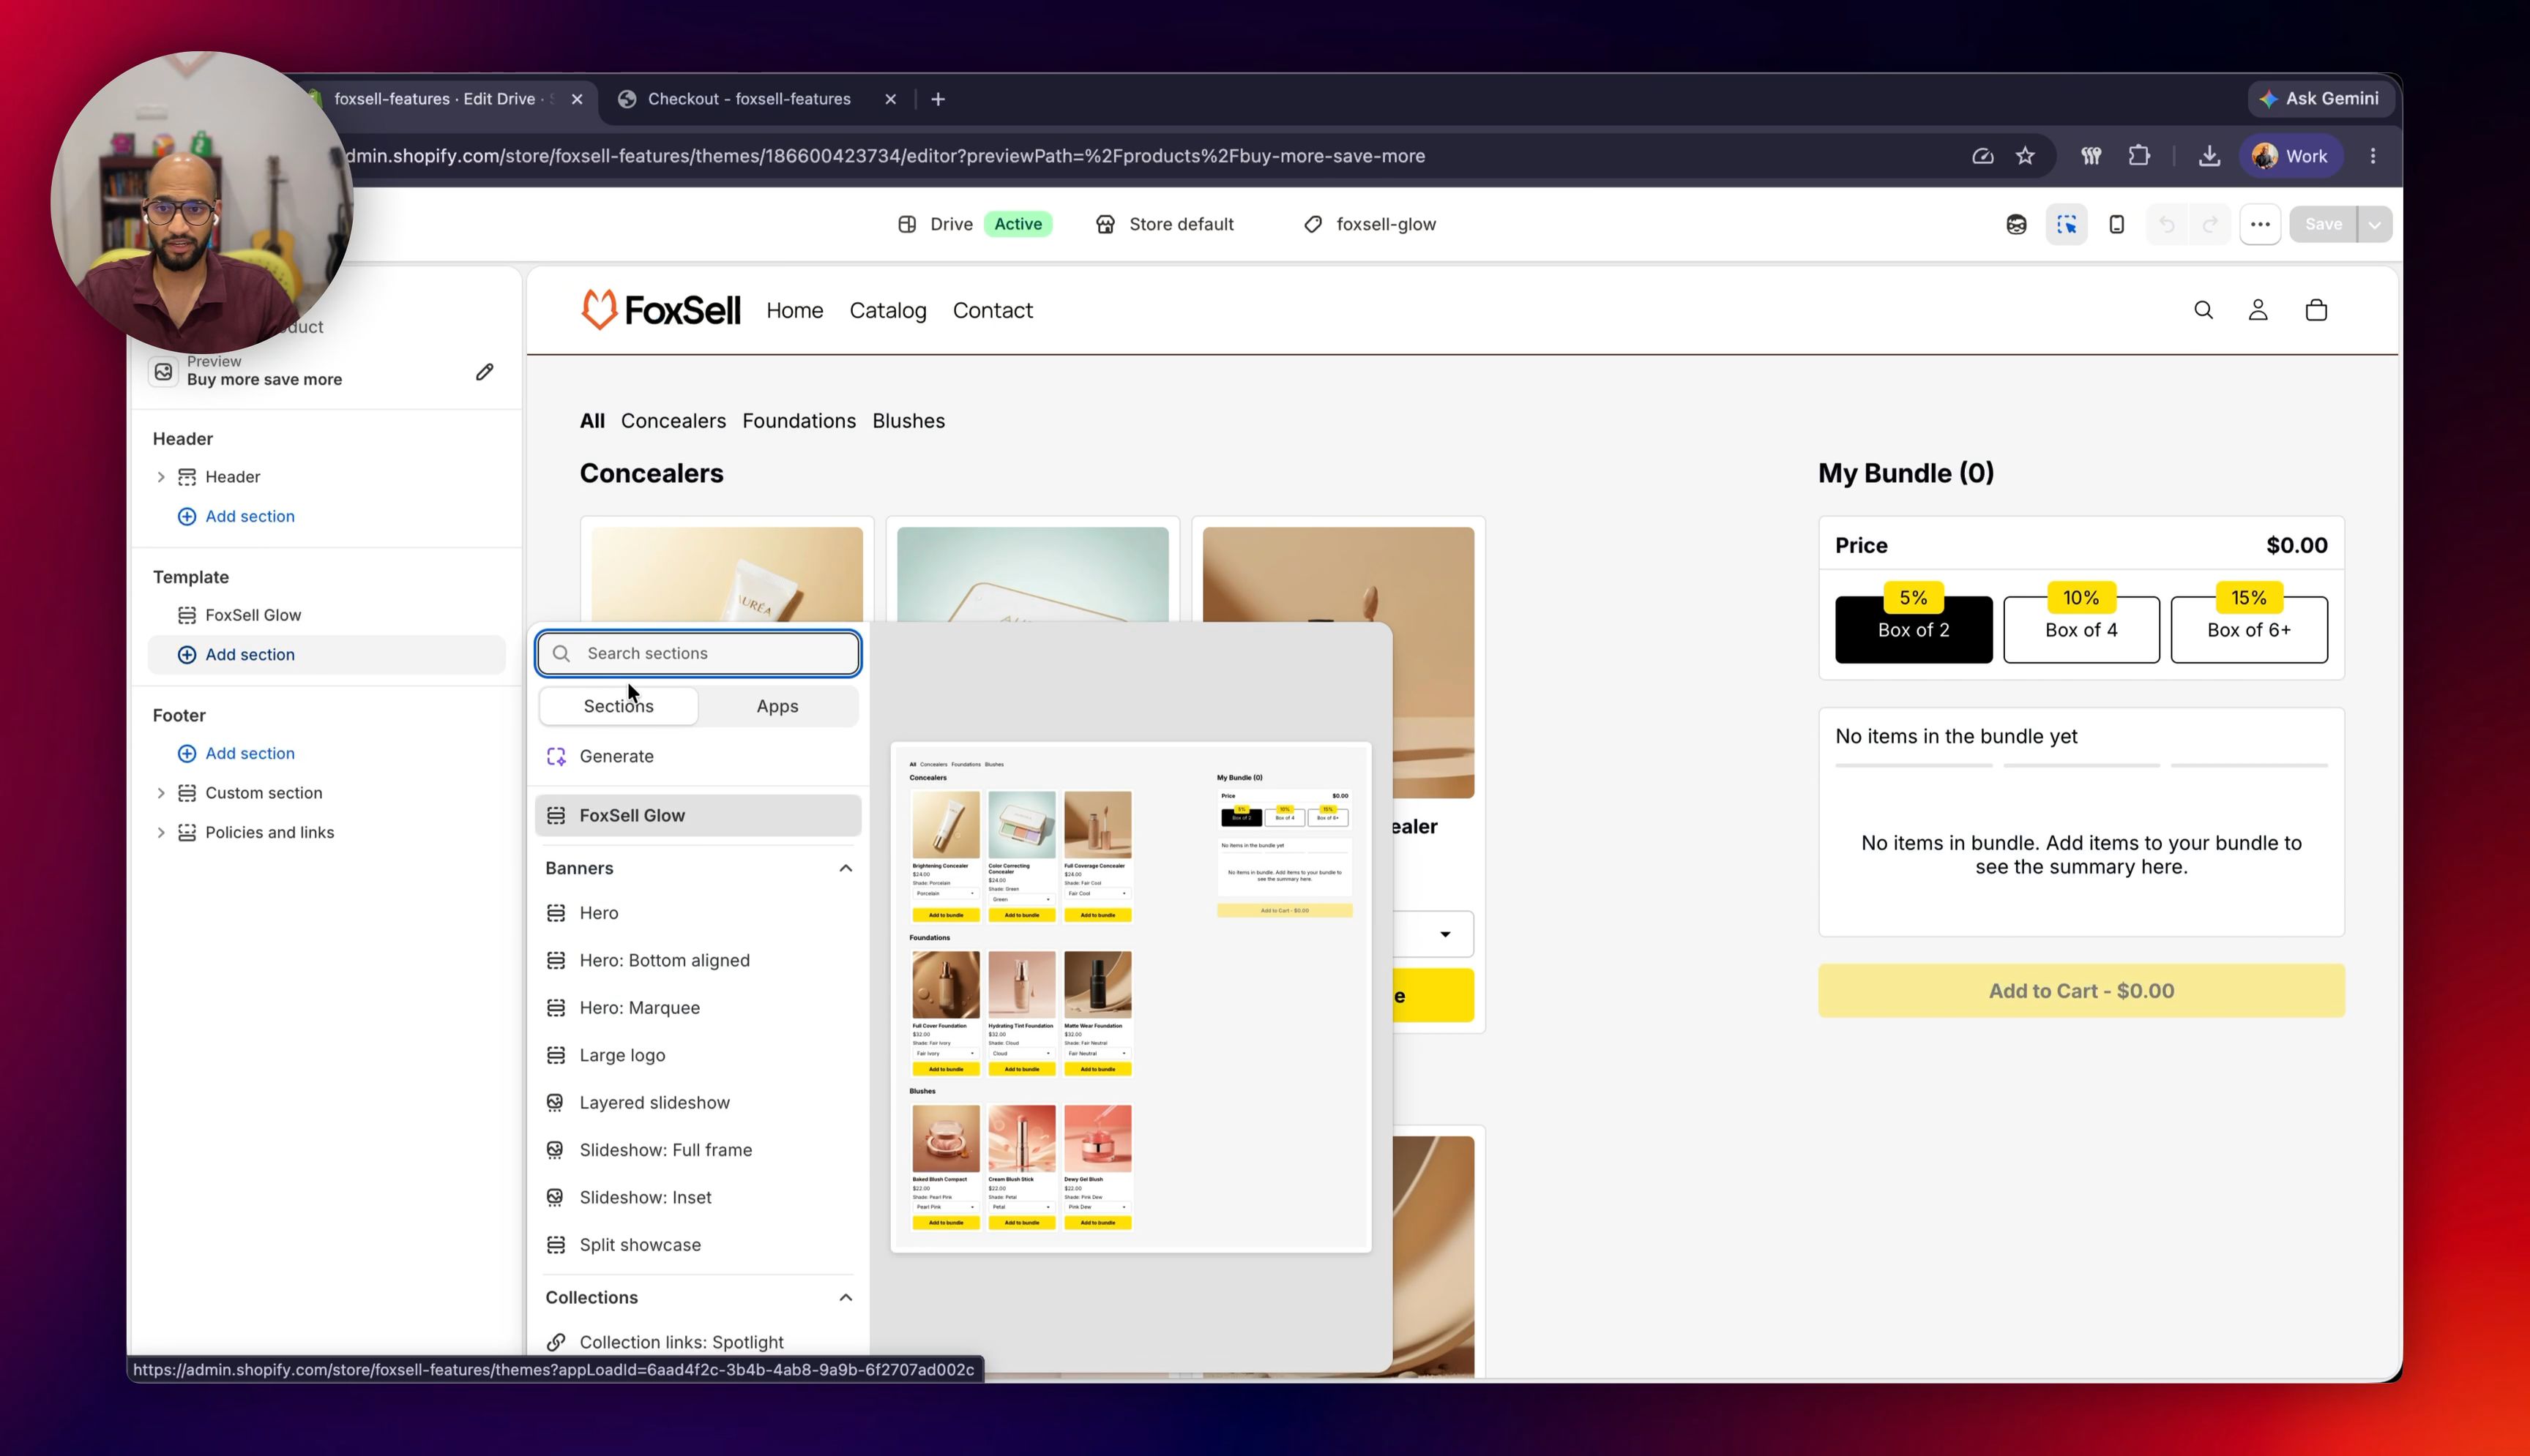Click Add section under Template
Screen dimensions: 2530x1456
click(327, 654)
